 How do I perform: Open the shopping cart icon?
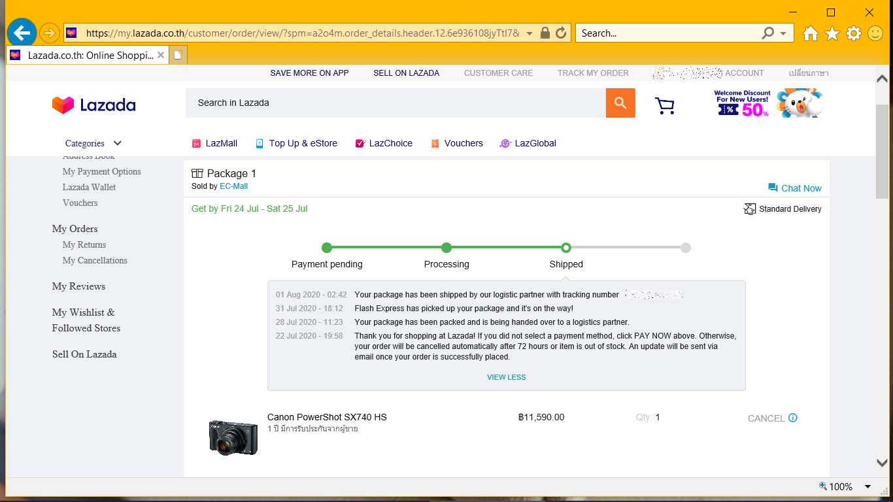[665, 105]
